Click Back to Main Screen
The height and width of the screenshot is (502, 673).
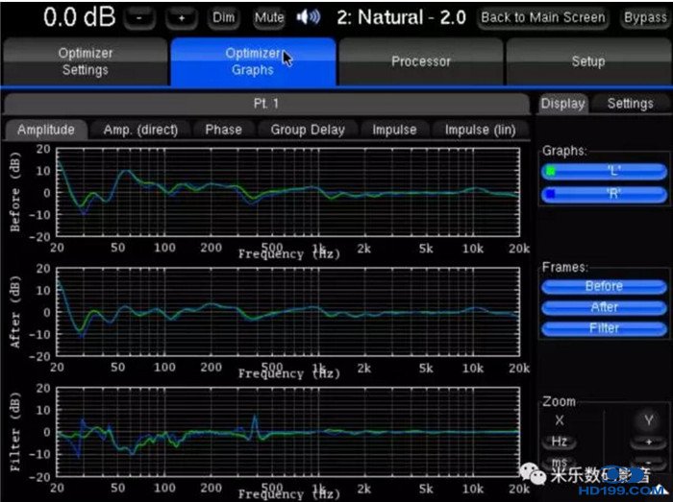543,17
